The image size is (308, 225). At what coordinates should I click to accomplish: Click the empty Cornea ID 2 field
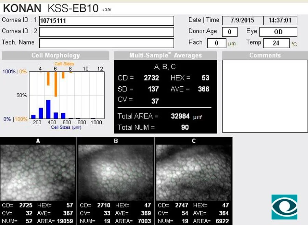click(106, 32)
